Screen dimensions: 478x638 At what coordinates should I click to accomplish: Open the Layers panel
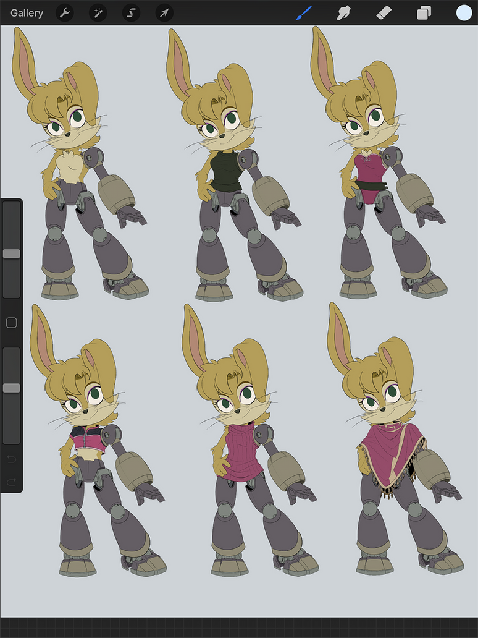[x=424, y=13]
